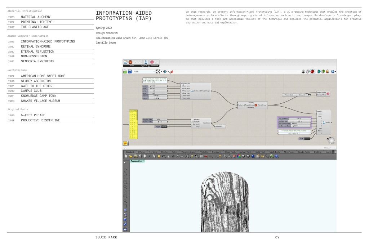Click the GCode component icon on the canvas

pos(324,122)
